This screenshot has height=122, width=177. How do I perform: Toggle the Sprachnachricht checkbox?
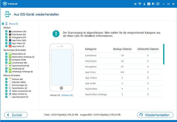6,66
